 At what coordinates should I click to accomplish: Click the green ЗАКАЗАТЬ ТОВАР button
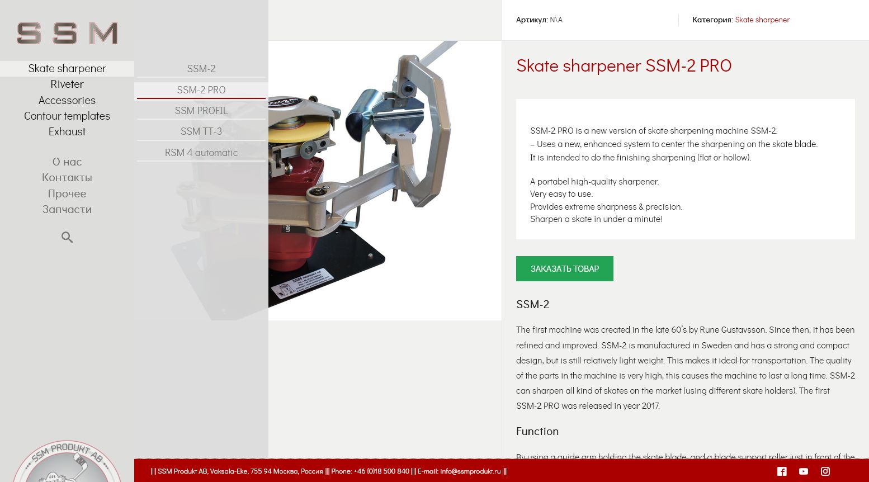[x=565, y=268]
